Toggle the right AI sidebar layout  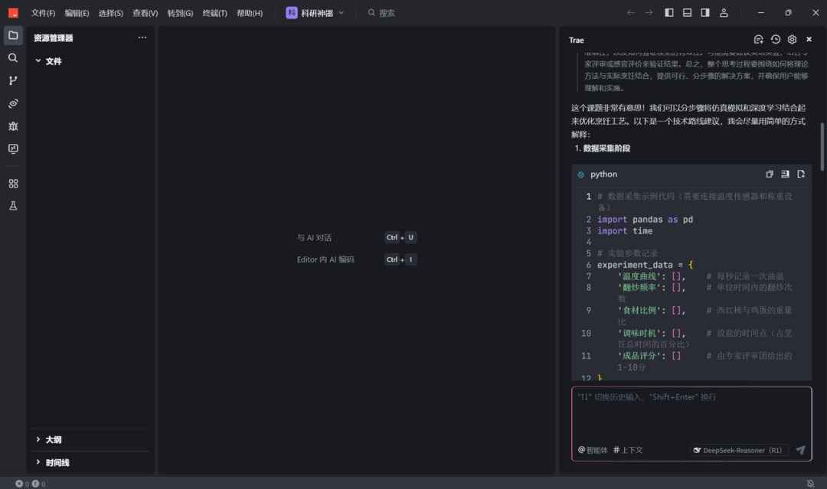pos(705,13)
